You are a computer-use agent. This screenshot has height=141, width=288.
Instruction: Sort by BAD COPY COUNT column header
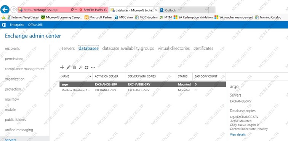pyautogui.click(x=209, y=76)
